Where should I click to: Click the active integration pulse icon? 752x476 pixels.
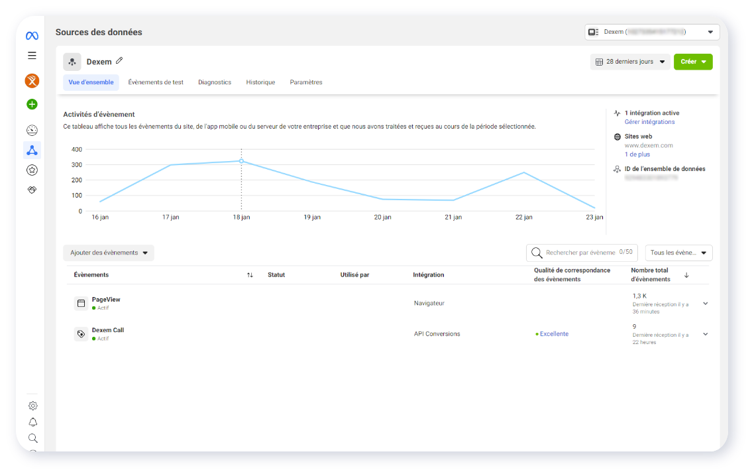pyautogui.click(x=618, y=113)
